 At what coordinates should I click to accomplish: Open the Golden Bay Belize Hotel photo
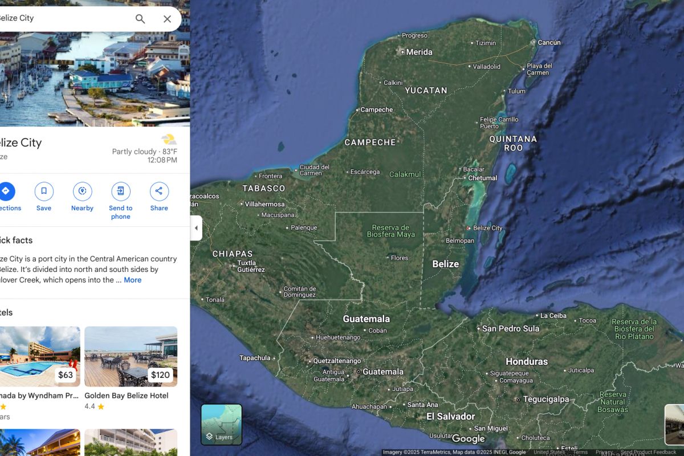[131, 357]
